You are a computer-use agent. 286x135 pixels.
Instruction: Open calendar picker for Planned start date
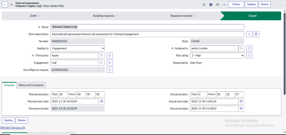102,101
